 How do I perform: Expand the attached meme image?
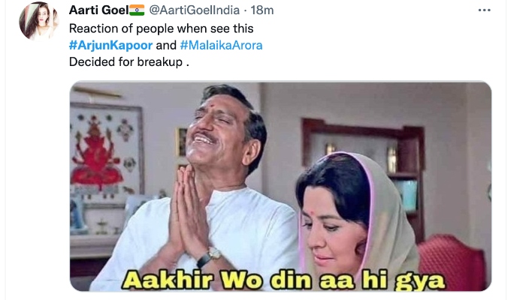280,186
